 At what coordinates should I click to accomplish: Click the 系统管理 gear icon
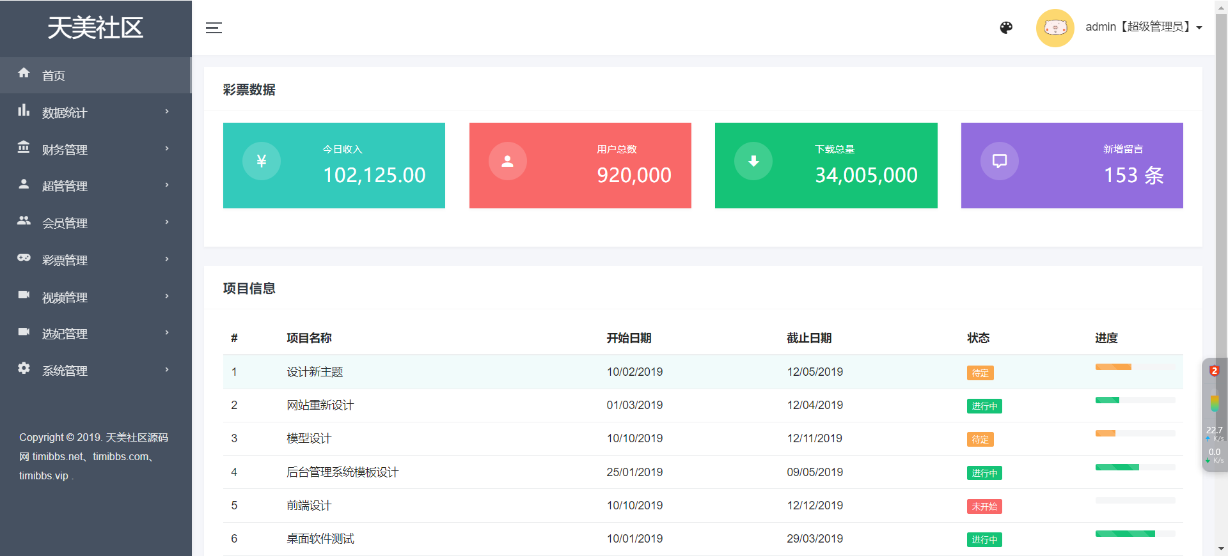(x=24, y=368)
